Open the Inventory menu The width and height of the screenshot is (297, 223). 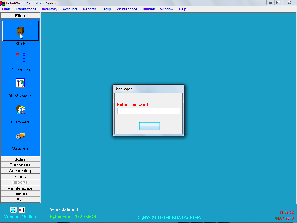click(49, 9)
